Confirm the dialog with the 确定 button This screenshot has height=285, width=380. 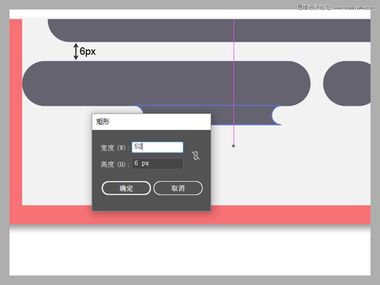click(x=126, y=188)
